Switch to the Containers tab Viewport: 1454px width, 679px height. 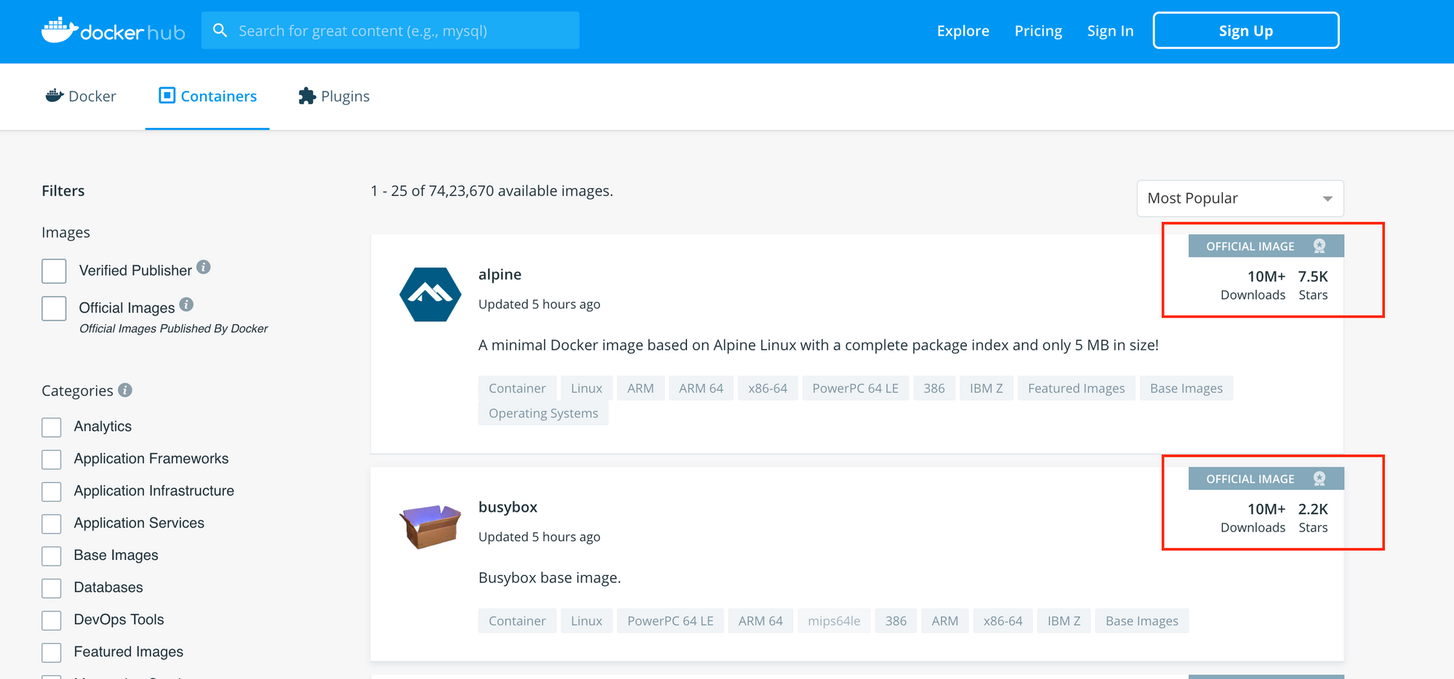click(x=208, y=96)
